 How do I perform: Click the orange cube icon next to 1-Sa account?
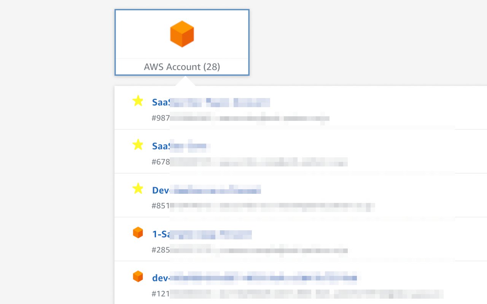pos(138,232)
